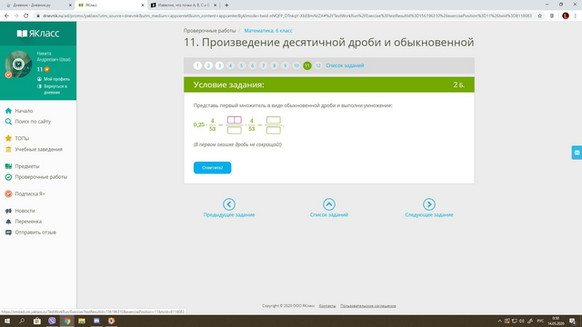Open Предметы books icon

click(8, 166)
